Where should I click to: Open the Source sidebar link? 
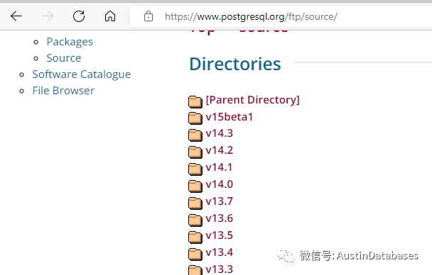pos(64,58)
